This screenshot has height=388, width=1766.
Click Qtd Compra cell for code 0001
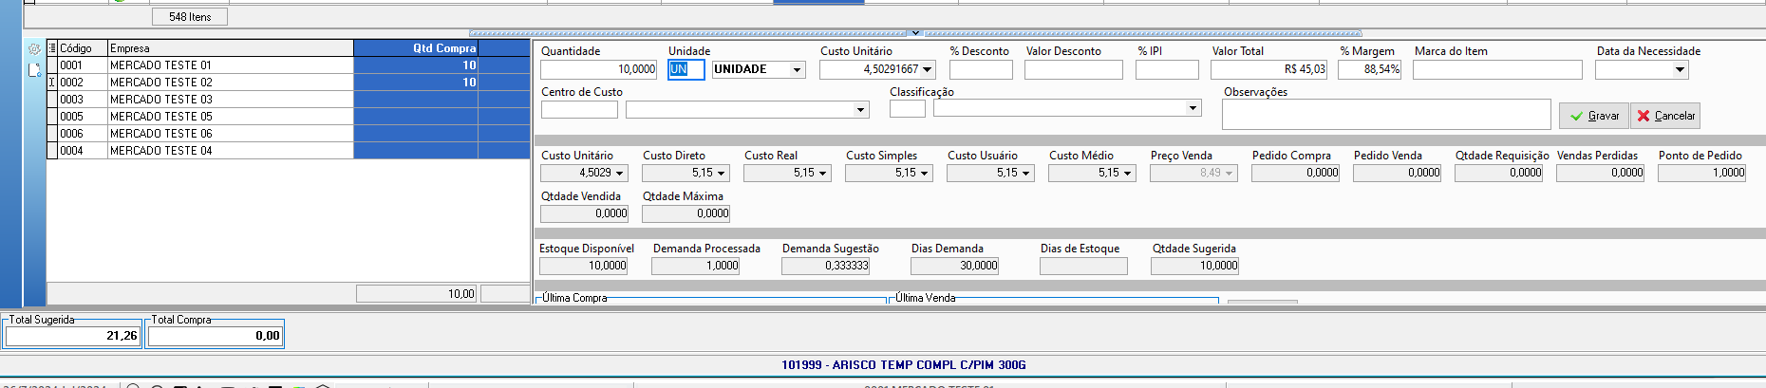click(416, 65)
